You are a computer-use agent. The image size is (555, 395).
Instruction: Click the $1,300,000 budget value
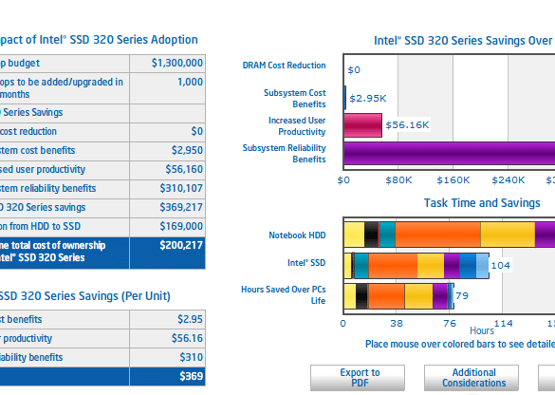tap(177, 63)
